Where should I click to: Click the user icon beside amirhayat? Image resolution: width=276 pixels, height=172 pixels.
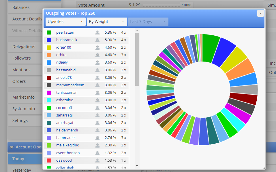pyautogui.click(x=97, y=123)
